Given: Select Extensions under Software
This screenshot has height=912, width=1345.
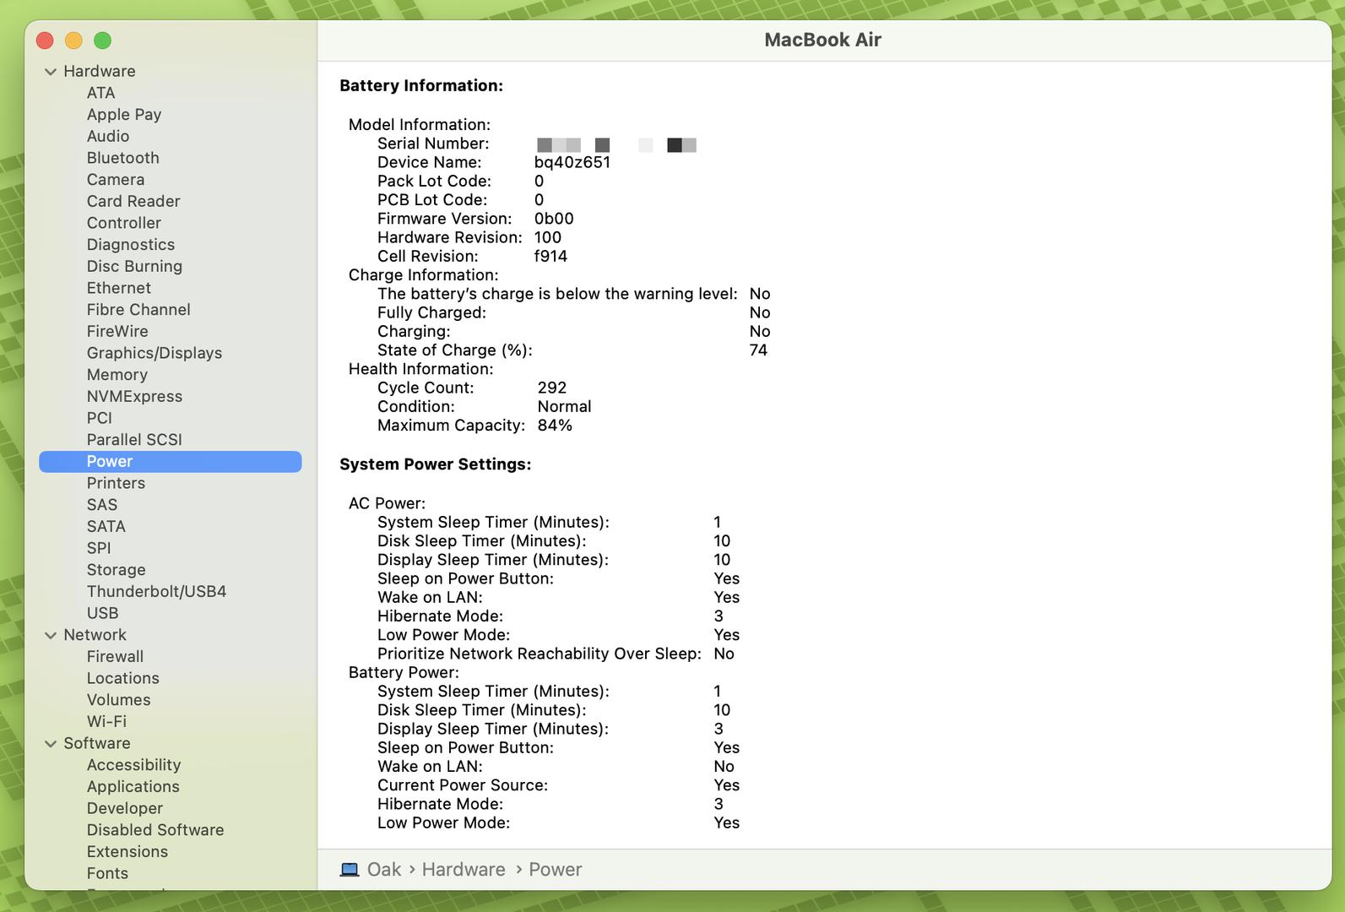Looking at the screenshot, I should (x=127, y=852).
